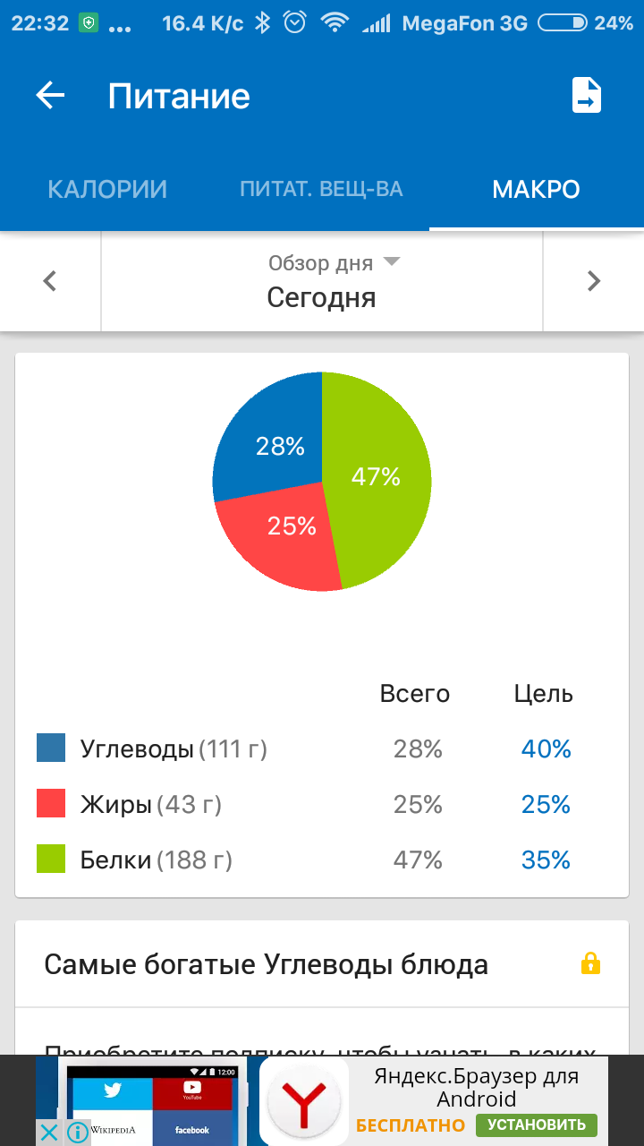Select the МАКРО tab

(536, 190)
